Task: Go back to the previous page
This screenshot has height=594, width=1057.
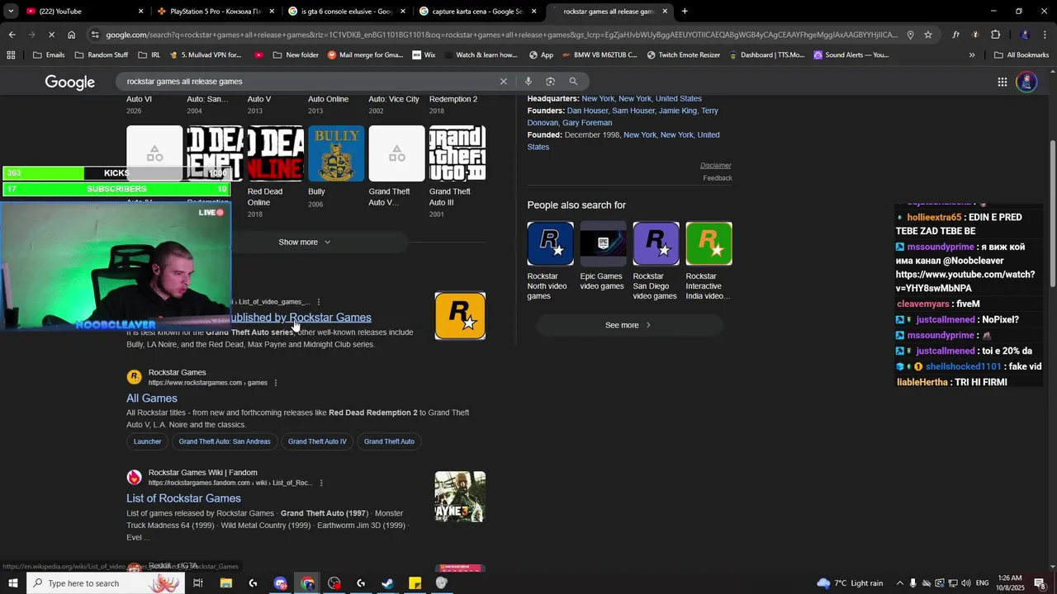Action: coord(12,35)
